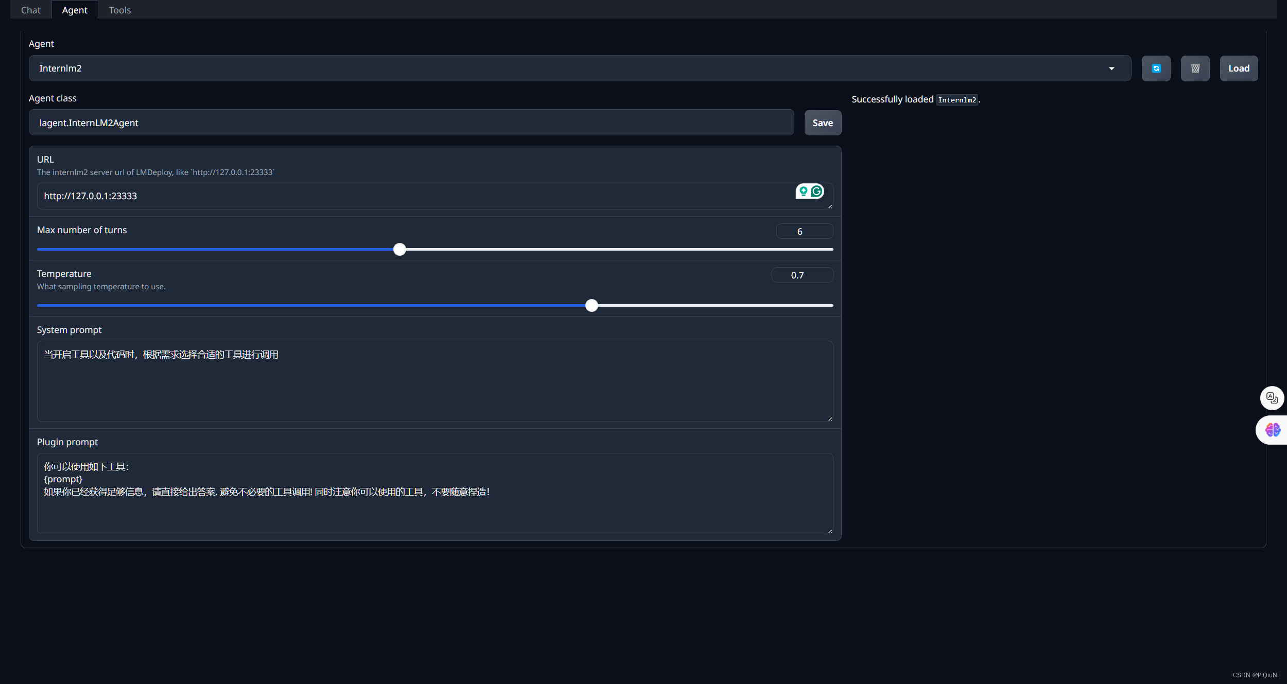Click the green lightbulb extension icon in URL field
This screenshot has height=684, width=1287.
pos(803,191)
